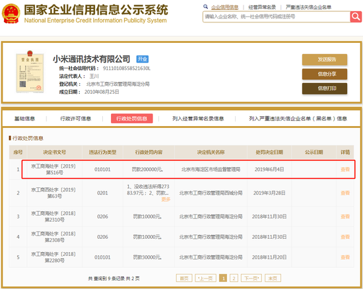Click 查看 for the 第63号 penalty row
363x289 pixels.
coord(345,193)
